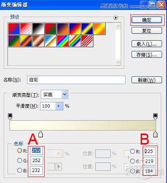
Task: Select the cream color stop below gradient
Action: point(40,134)
